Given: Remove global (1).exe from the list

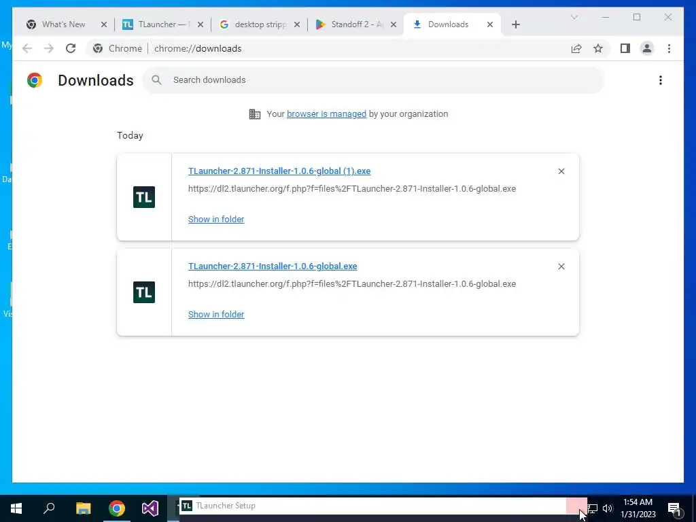Looking at the screenshot, I should (561, 171).
